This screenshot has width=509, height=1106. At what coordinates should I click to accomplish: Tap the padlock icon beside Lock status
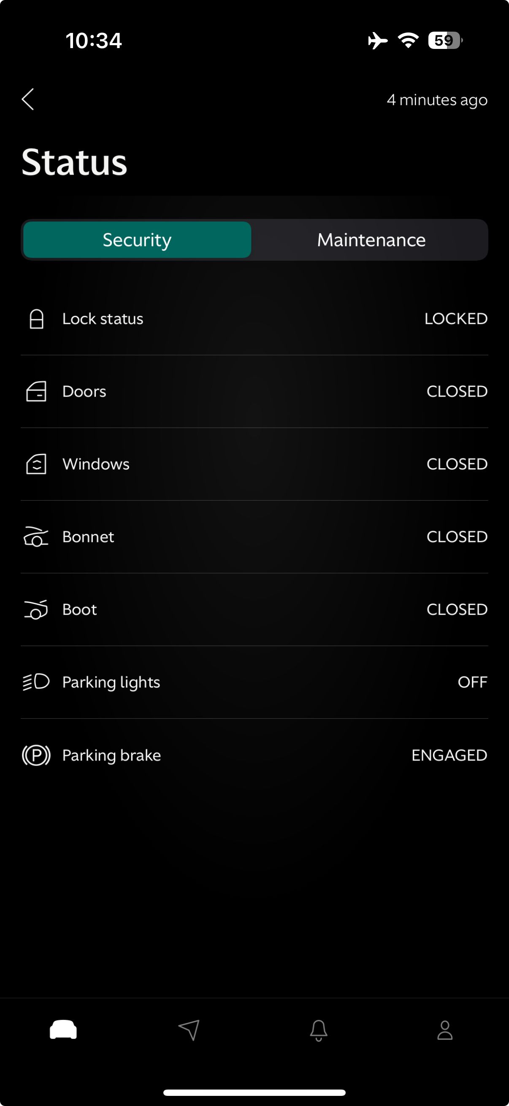[x=37, y=319]
